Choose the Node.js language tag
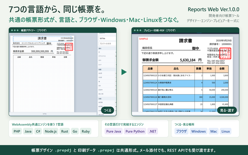Viewport: 248px width, 155px height. 50,131
